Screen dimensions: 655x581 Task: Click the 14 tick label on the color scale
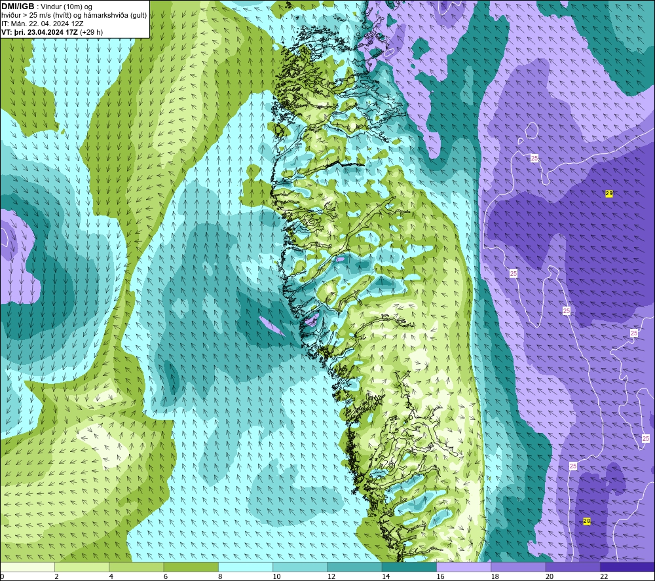click(386, 576)
